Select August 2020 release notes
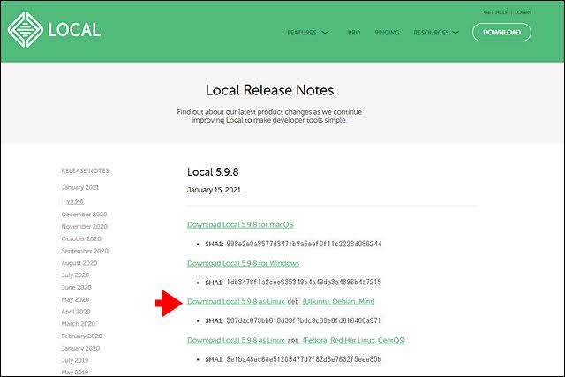Screen dimensions: 565x377 [x=79, y=263]
